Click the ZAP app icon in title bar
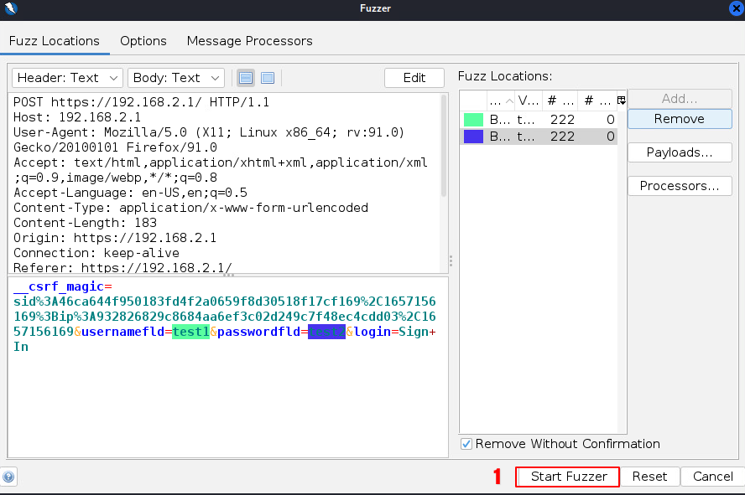745x495 pixels. tap(9, 8)
